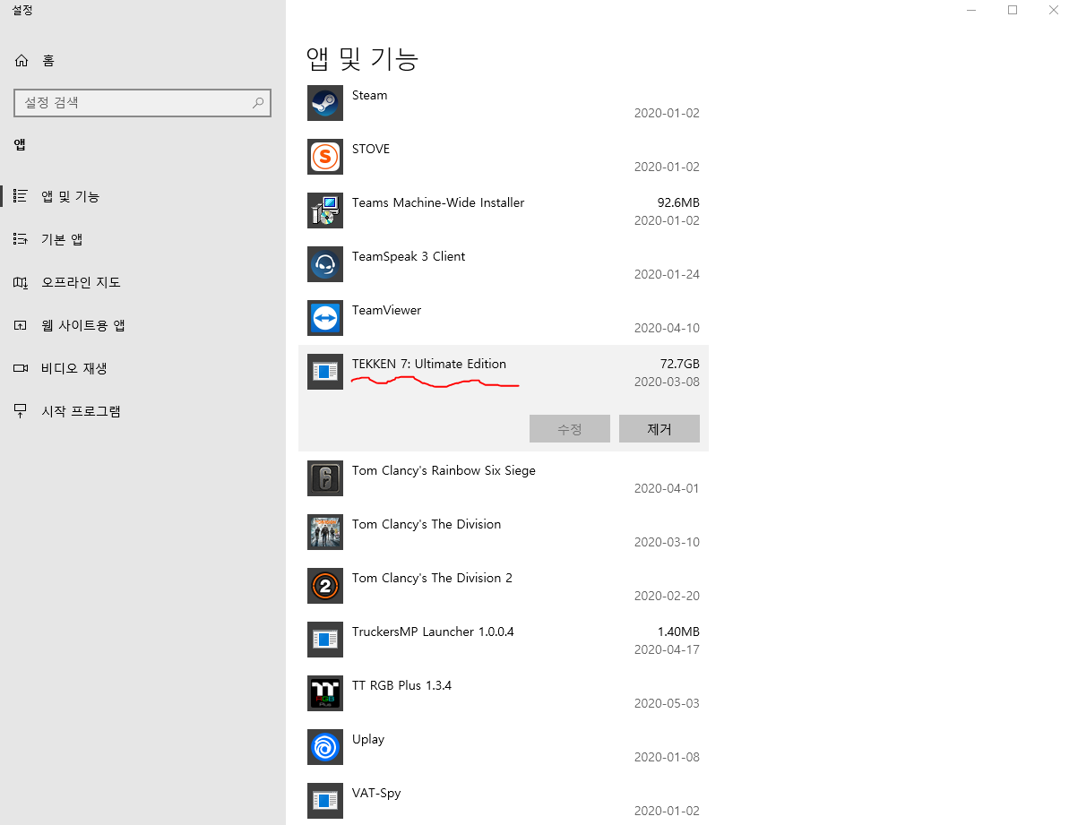Click the 웹 사이트용 앱 icon

pyautogui.click(x=21, y=325)
